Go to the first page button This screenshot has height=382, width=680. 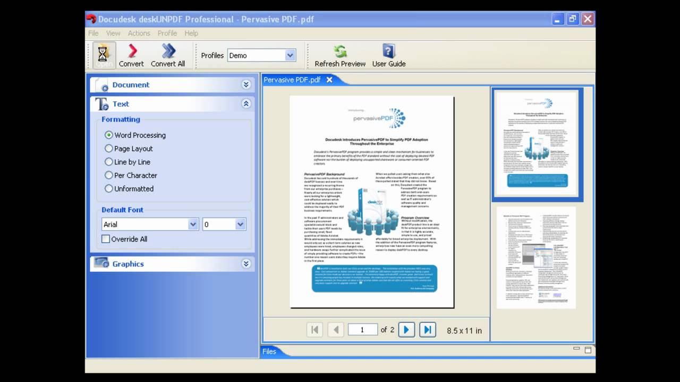pyautogui.click(x=314, y=330)
